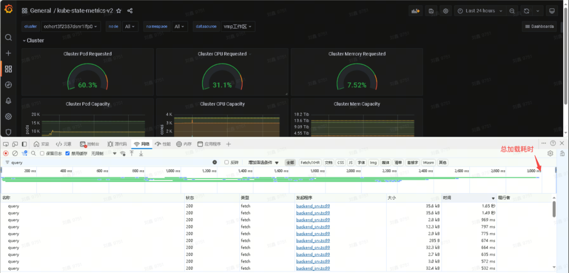Open the 增加筛选条件 dropdown
This screenshot has width=569, height=273.
(263, 163)
